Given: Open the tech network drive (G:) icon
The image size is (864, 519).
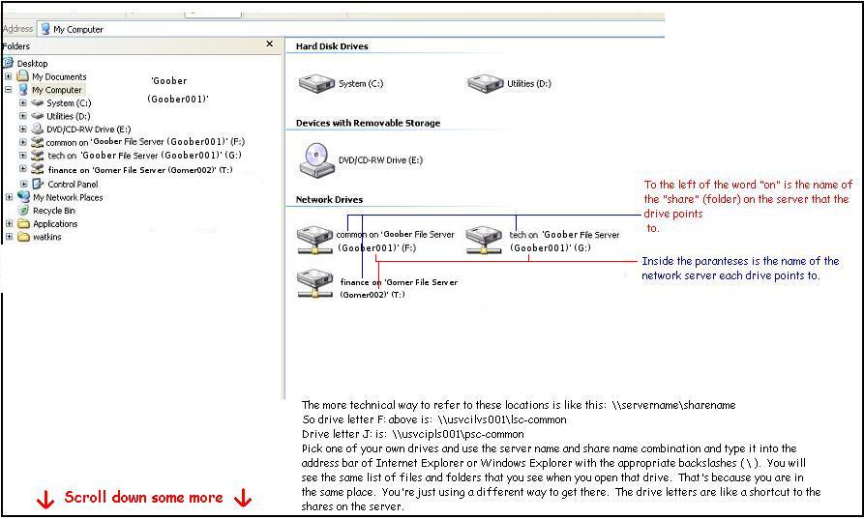Looking at the screenshot, I should [486, 237].
